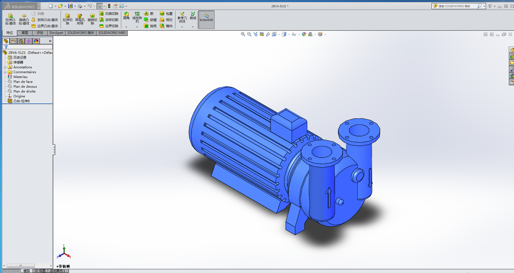The image size is (514, 273).
Task: Open the SOLIDWORKS MBD tab
Action: pos(112,33)
